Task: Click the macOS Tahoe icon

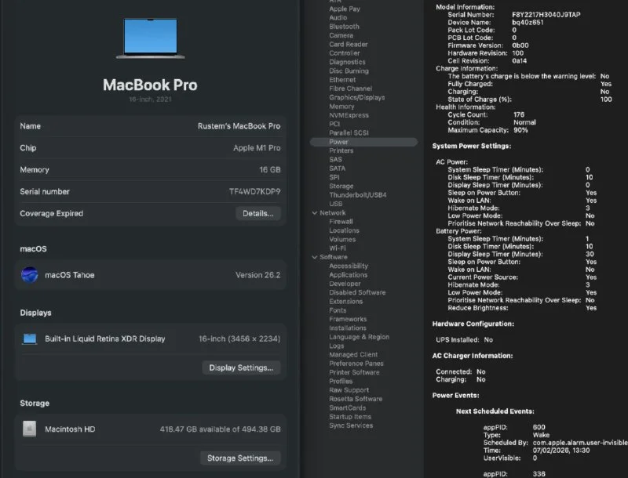Action: click(x=30, y=275)
